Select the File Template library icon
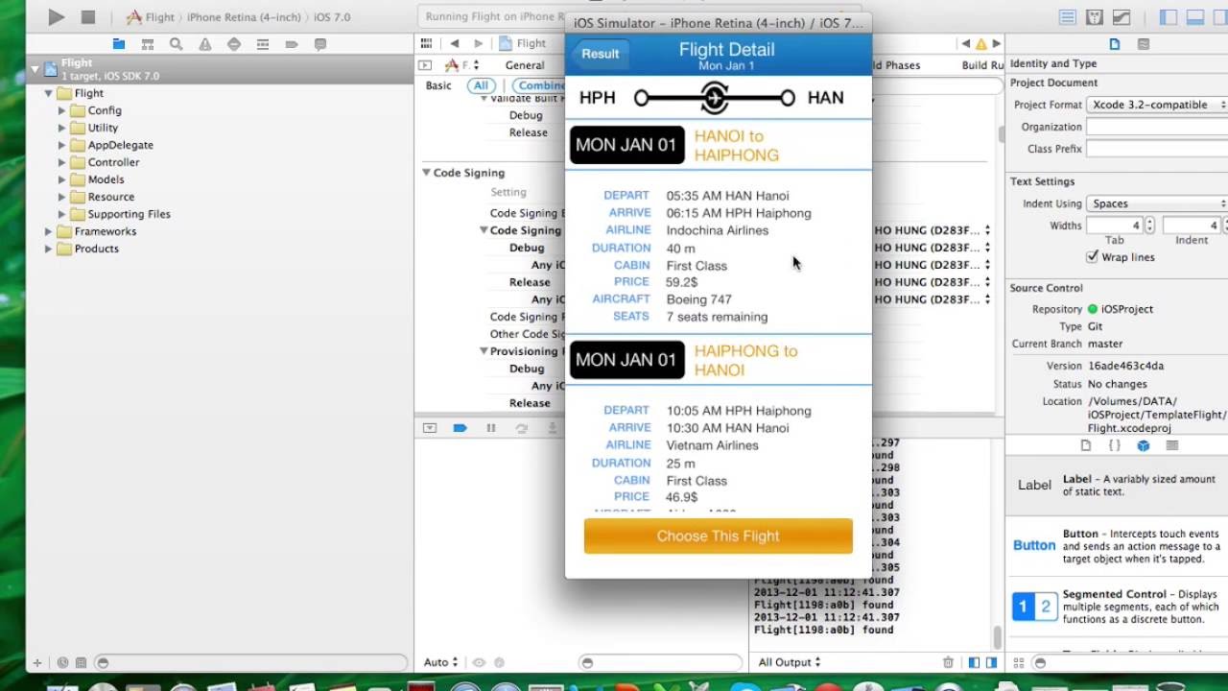The image size is (1228, 691). (x=1086, y=445)
